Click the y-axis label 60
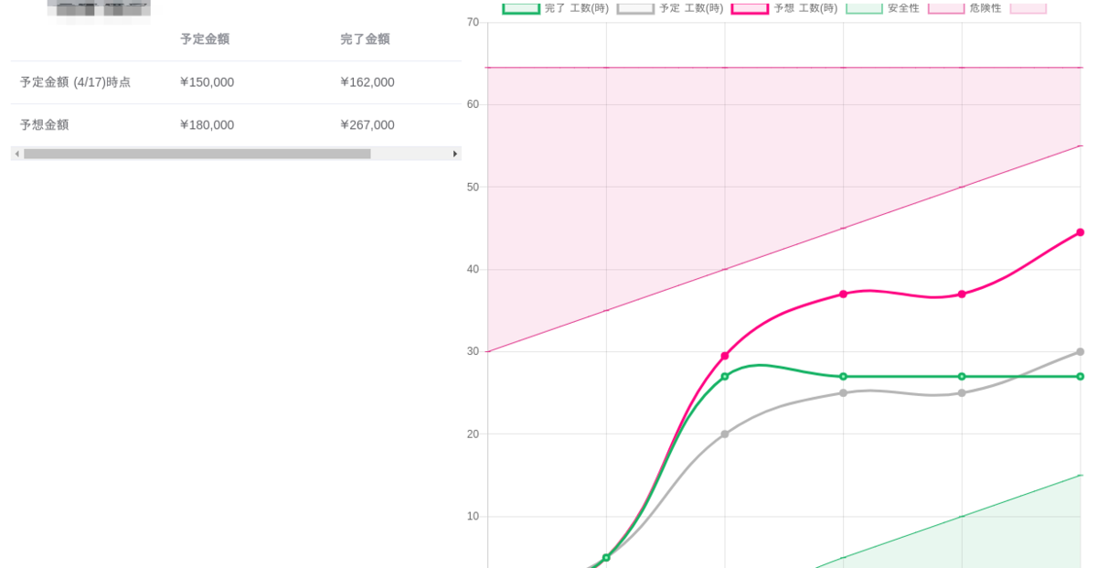This screenshot has width=1097, height=568. [x=473, y=104]
